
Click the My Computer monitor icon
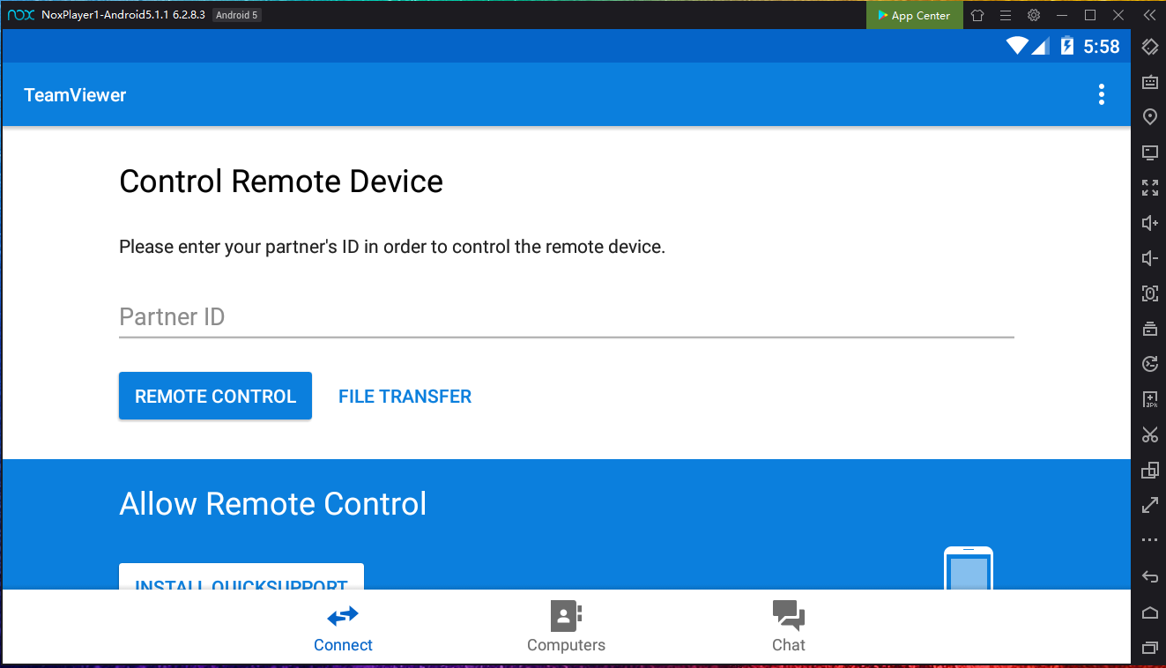click(1149, 152)
